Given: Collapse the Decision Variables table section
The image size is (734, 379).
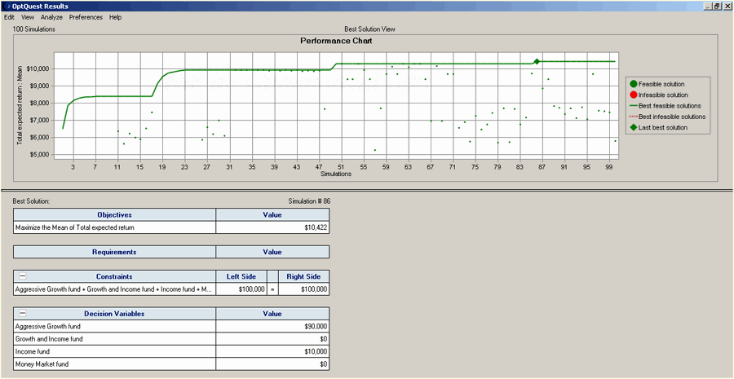Looking at the screenshot, I should (x=22, y=314).
